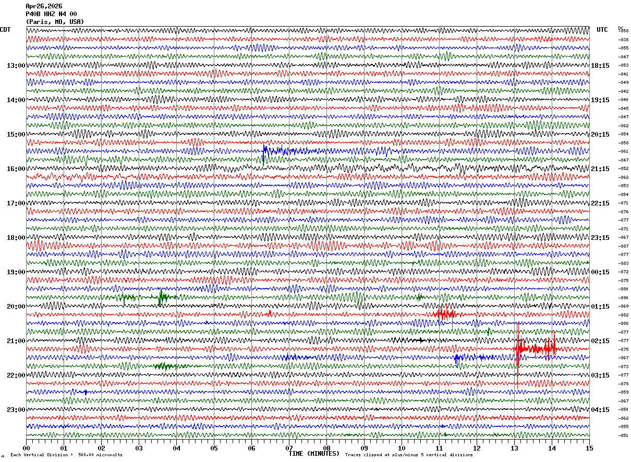Click the 22:15 UTC time label
631x462 pixels.
(600, 203)
